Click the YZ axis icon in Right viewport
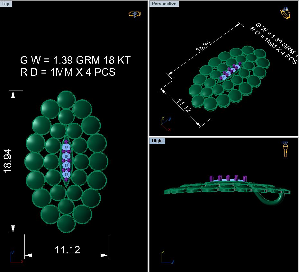The width and height of the screenshot is (299, 272). point(165,257)
